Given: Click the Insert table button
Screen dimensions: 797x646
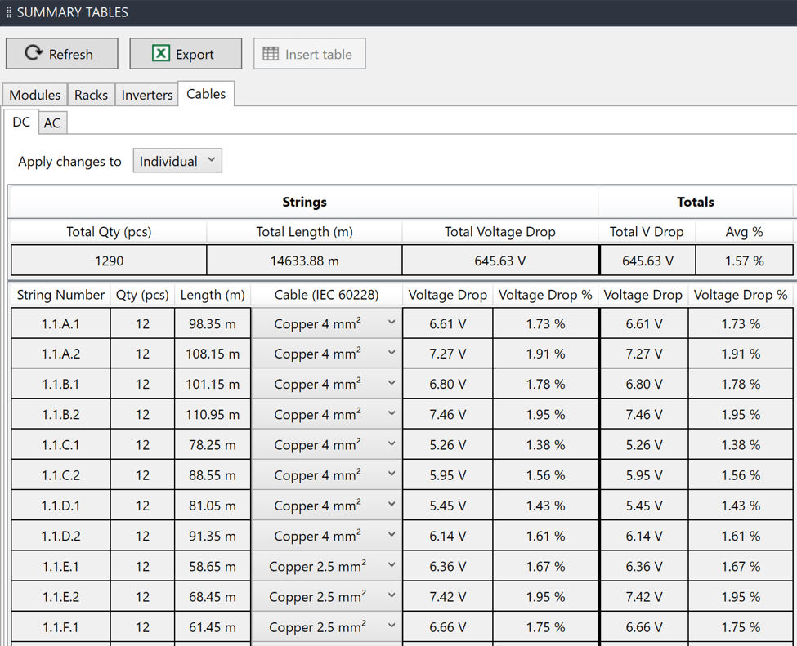Looking at the screenshot, I should pos(309,54).
